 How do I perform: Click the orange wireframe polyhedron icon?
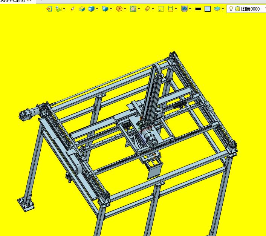[119, 9]
